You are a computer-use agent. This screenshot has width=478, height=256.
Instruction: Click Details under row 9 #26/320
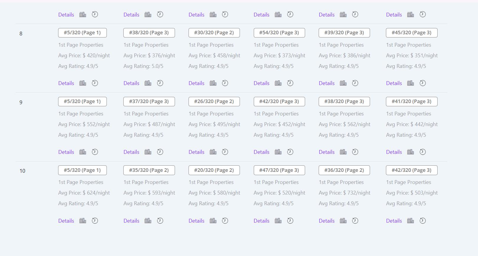pyautogui.click(x=197, y=152)
